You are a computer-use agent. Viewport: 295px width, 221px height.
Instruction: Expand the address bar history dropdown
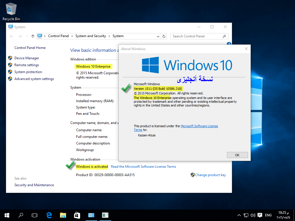click(158, 36)
